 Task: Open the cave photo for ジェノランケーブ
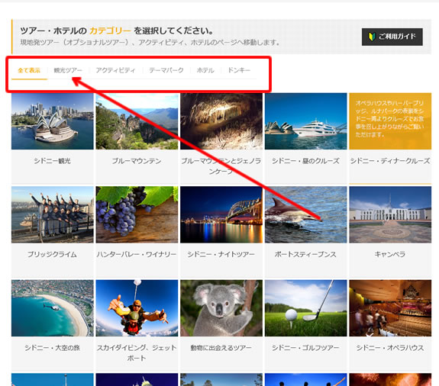point(221,121)
